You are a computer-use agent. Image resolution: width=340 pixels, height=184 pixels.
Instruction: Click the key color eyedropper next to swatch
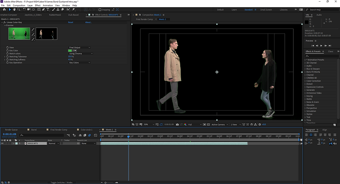[74, 50]
